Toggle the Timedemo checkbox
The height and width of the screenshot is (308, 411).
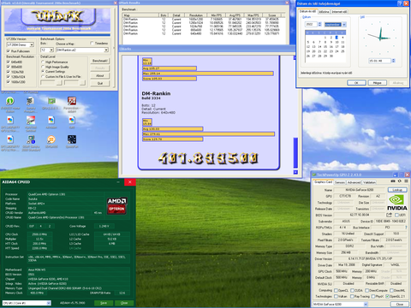click(x=92, y=44)
